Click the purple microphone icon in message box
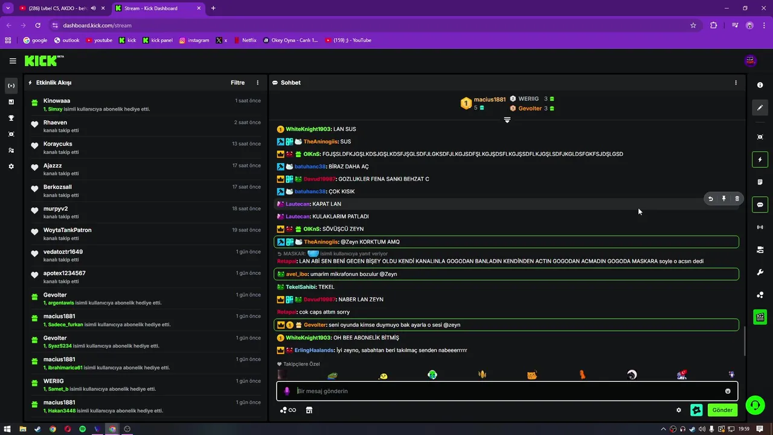Viewport: 773px width, 435px height. pos(287,391)
